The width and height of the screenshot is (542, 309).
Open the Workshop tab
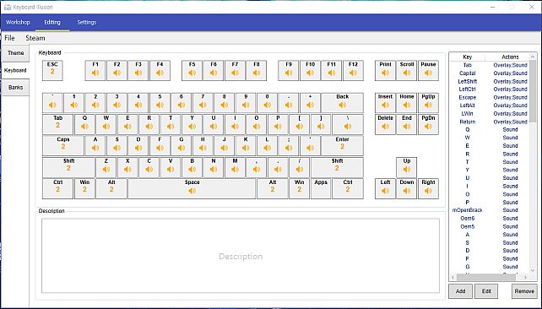tap(18, 22)
